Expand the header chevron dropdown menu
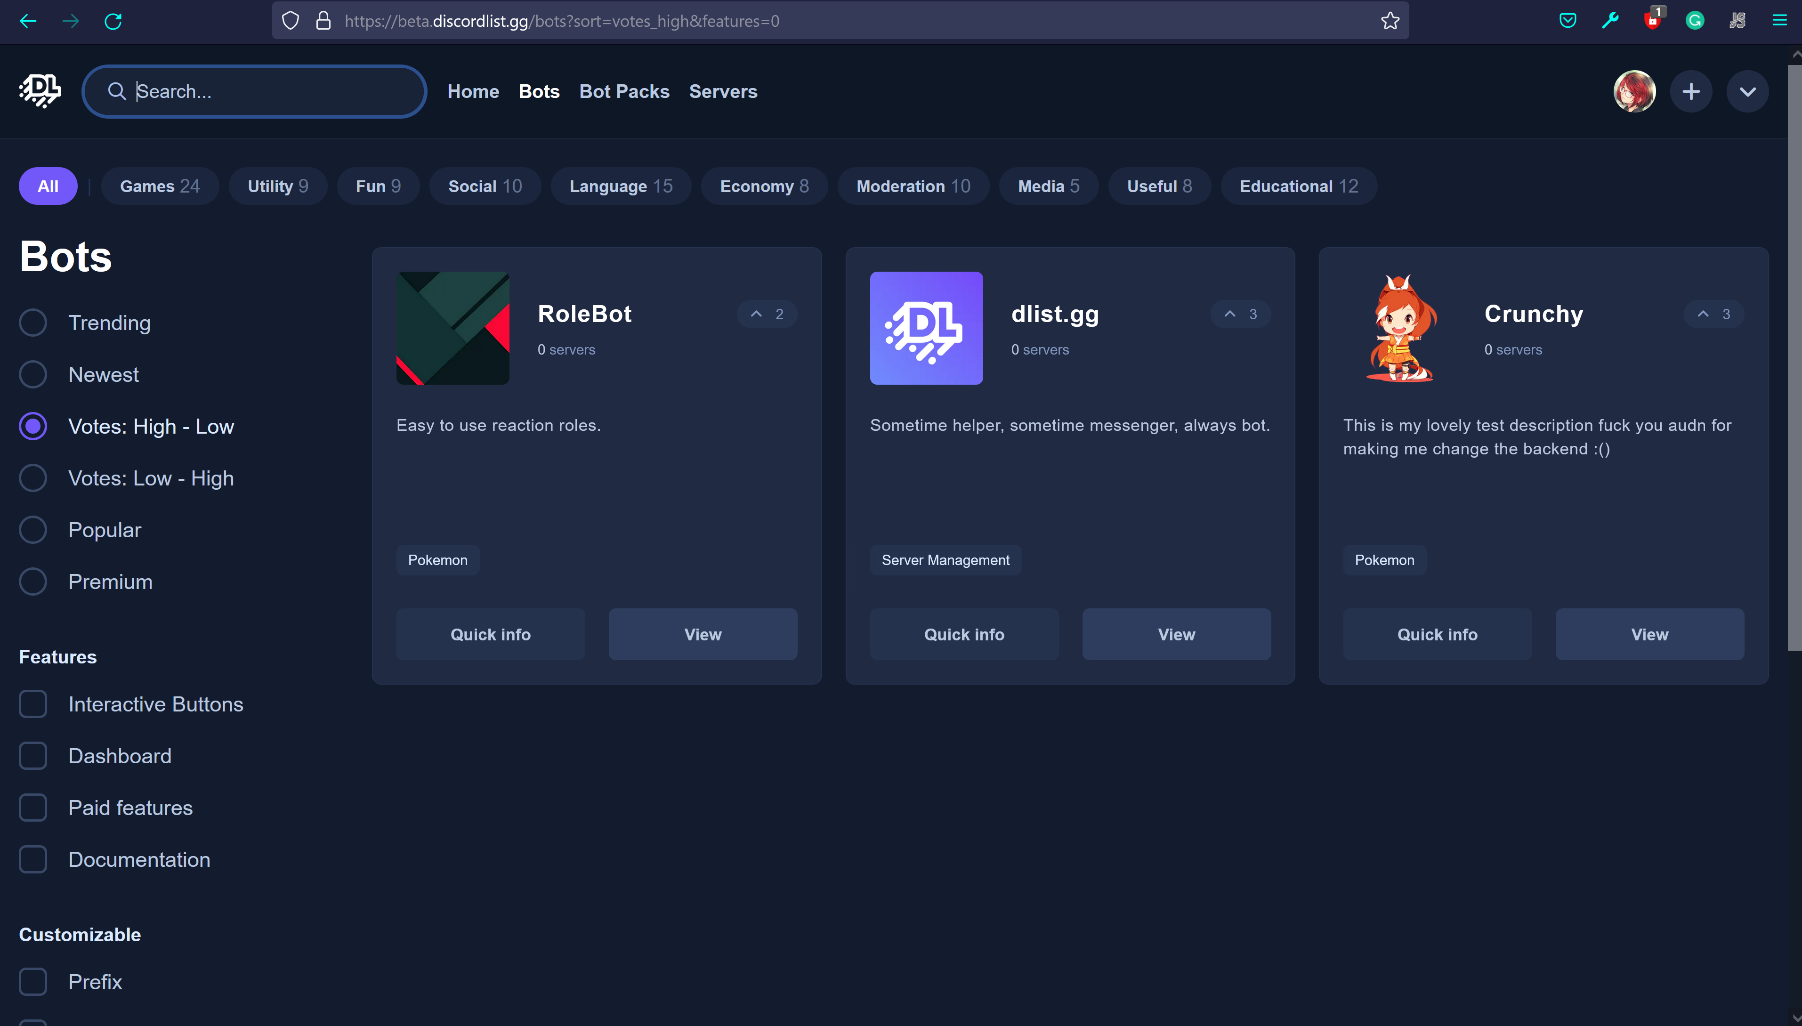 point(1747,92)
